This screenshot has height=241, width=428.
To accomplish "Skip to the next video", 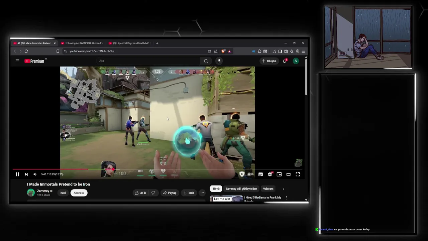I will [x=26, y=174].
